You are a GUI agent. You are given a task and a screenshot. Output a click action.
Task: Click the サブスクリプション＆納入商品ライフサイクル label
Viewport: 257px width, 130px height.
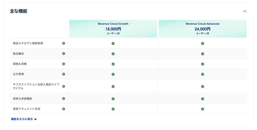pyautogui.click(x=36, y=86)
